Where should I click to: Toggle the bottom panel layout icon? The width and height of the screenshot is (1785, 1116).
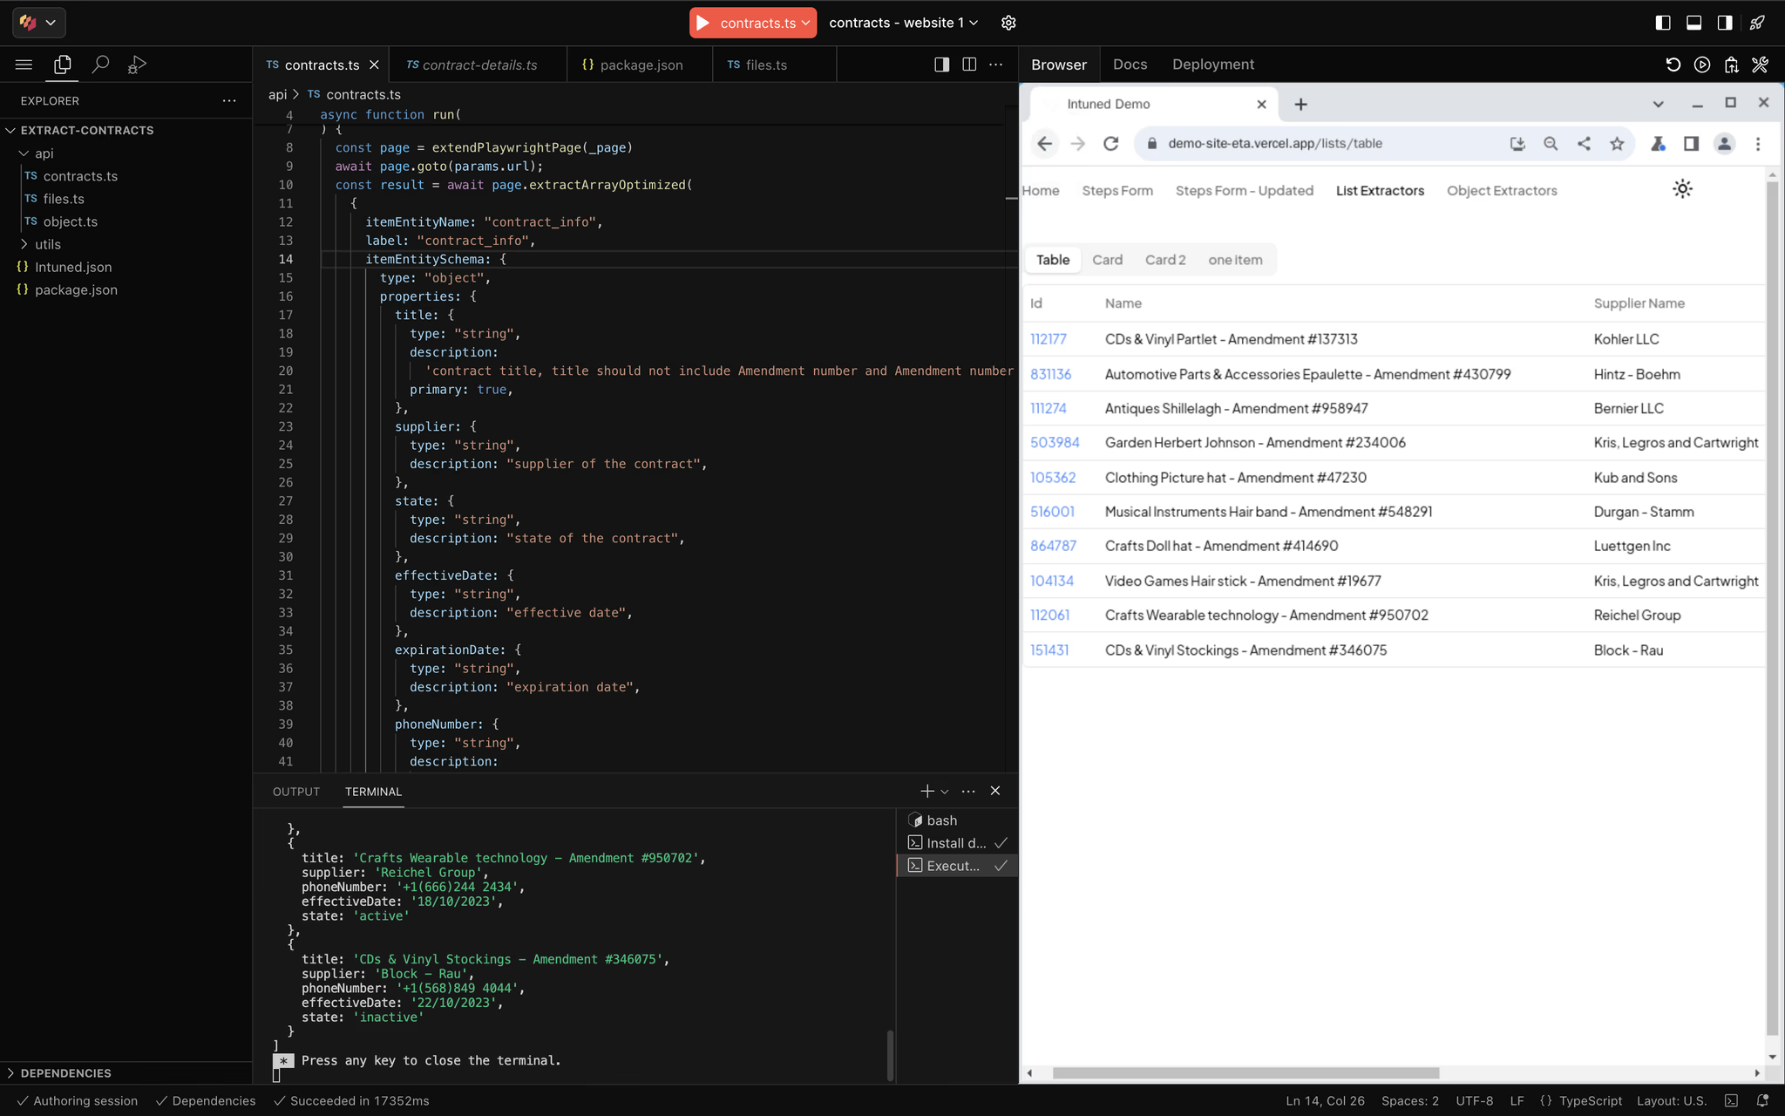[x=1693, y=23]
